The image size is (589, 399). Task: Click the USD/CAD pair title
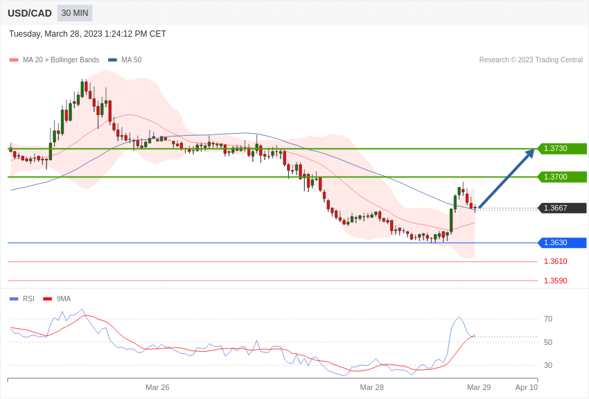pos(30,13)
